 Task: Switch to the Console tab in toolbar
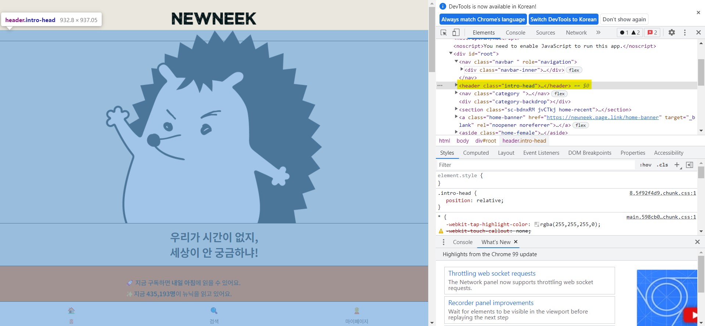tap(516, 32)
